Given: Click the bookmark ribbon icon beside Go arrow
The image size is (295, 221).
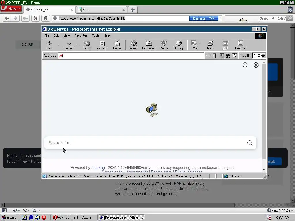Looking at the screenshot, I should [214, 56].
